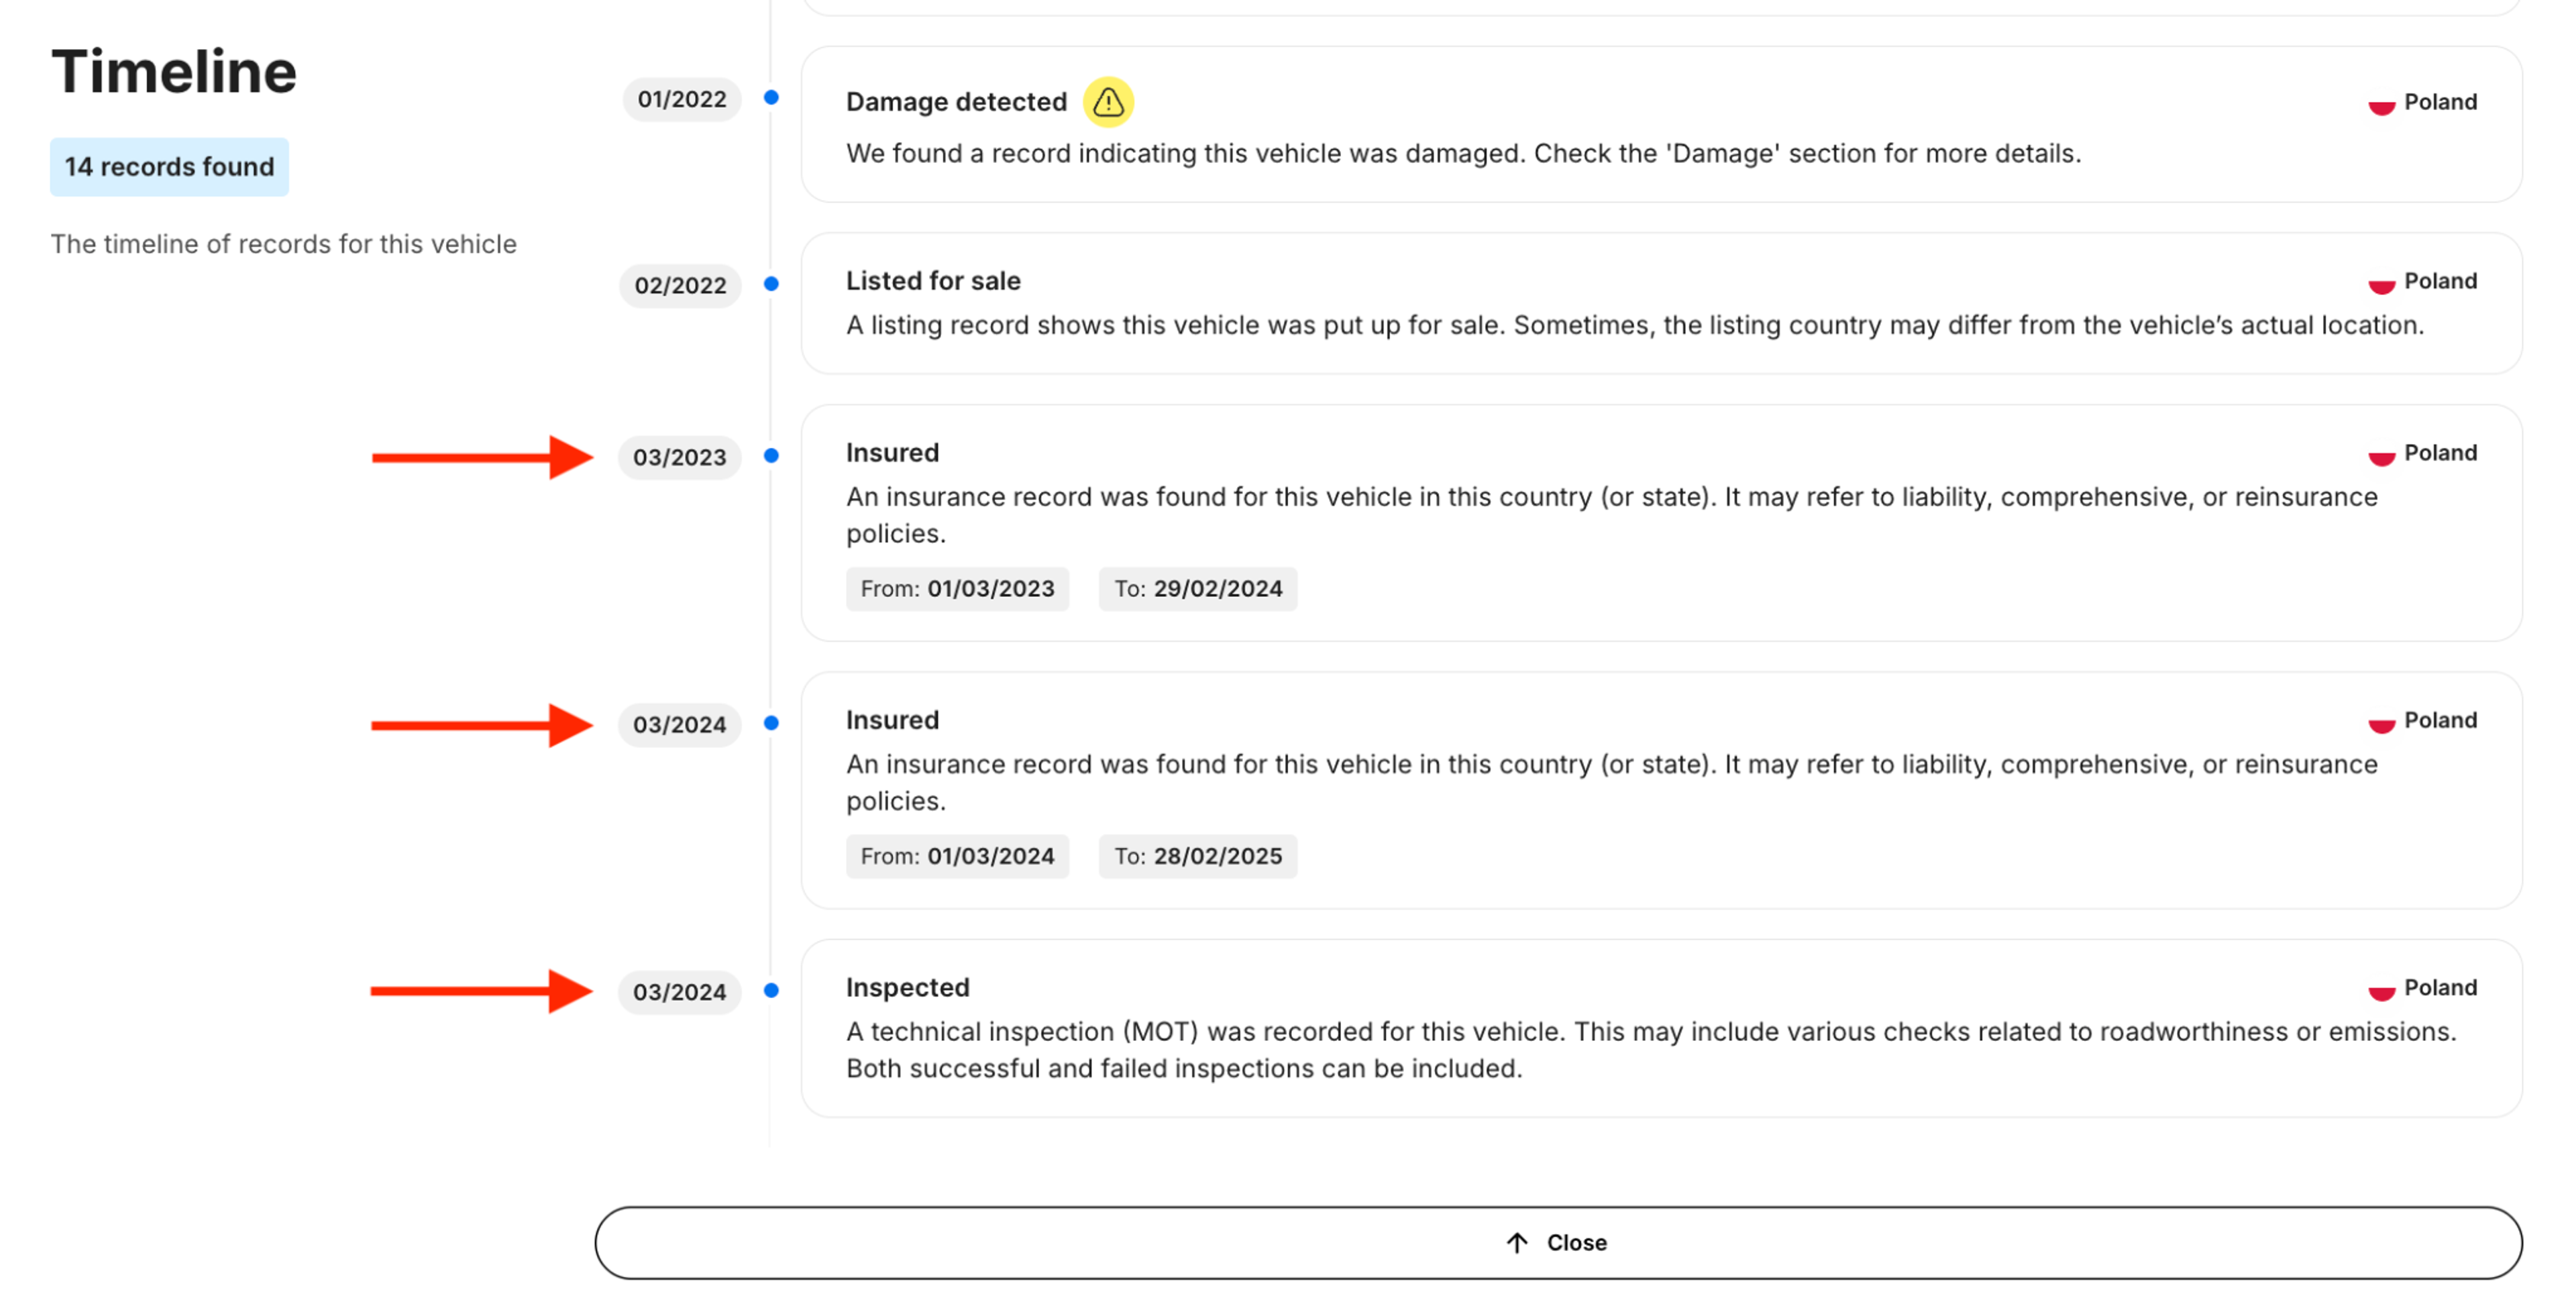The image size is (2576, 1312).
Task: Click the damage record description mentioning 'Damage' section
Action: pos(1463,153)
